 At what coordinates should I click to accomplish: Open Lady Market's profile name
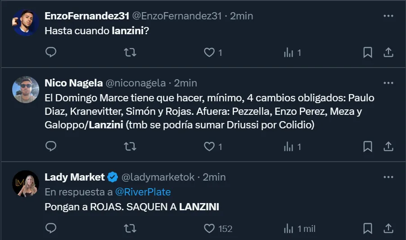point(75,177)
